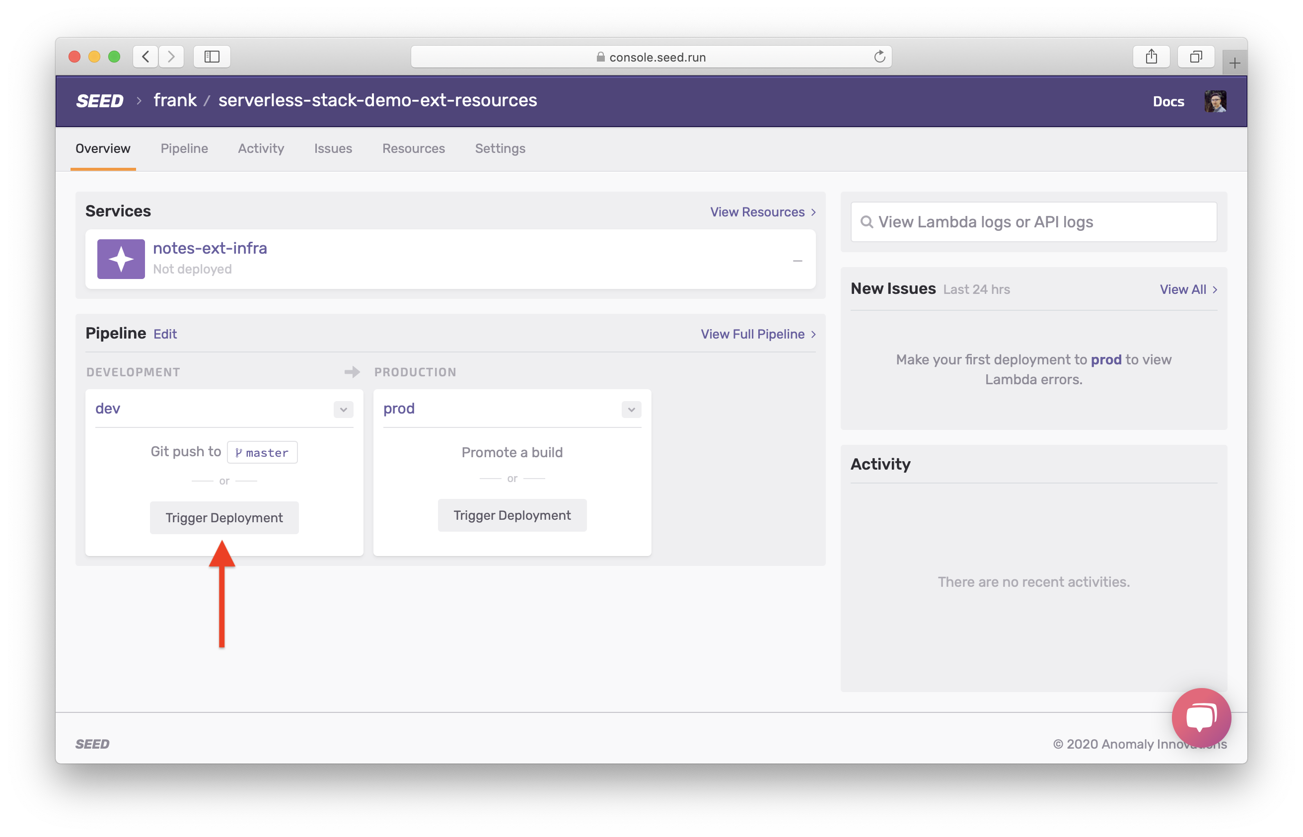Click the PRODUCTION stage heading

tap(415, 372)
